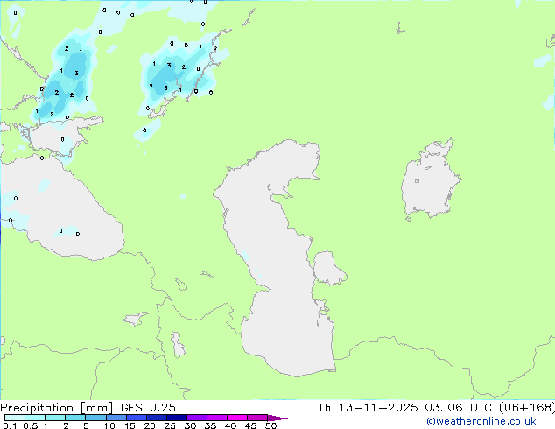
Task: Click the 40–45 mm magenta legend swatch
Action: click(x=237, y=418)
